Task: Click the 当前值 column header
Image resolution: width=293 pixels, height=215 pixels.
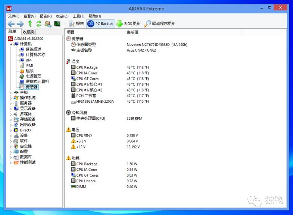Action: pos(133,32)
